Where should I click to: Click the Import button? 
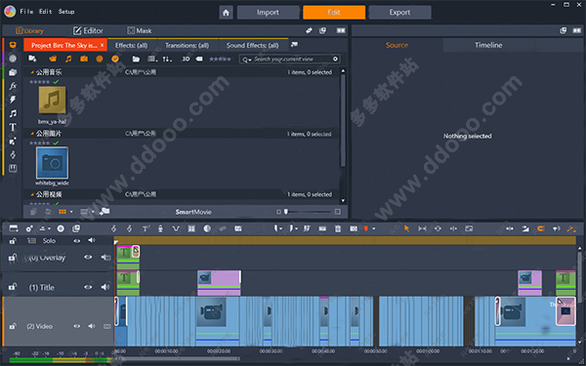pyautogui.click(x=268, y=13)
